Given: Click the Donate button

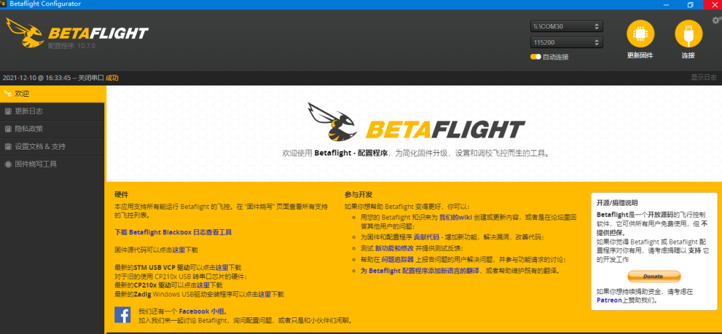Looking at the screenshot, I should point(654,277).
